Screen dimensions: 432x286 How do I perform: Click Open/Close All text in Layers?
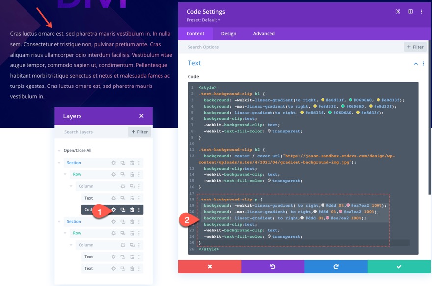[x=78, y=150]
